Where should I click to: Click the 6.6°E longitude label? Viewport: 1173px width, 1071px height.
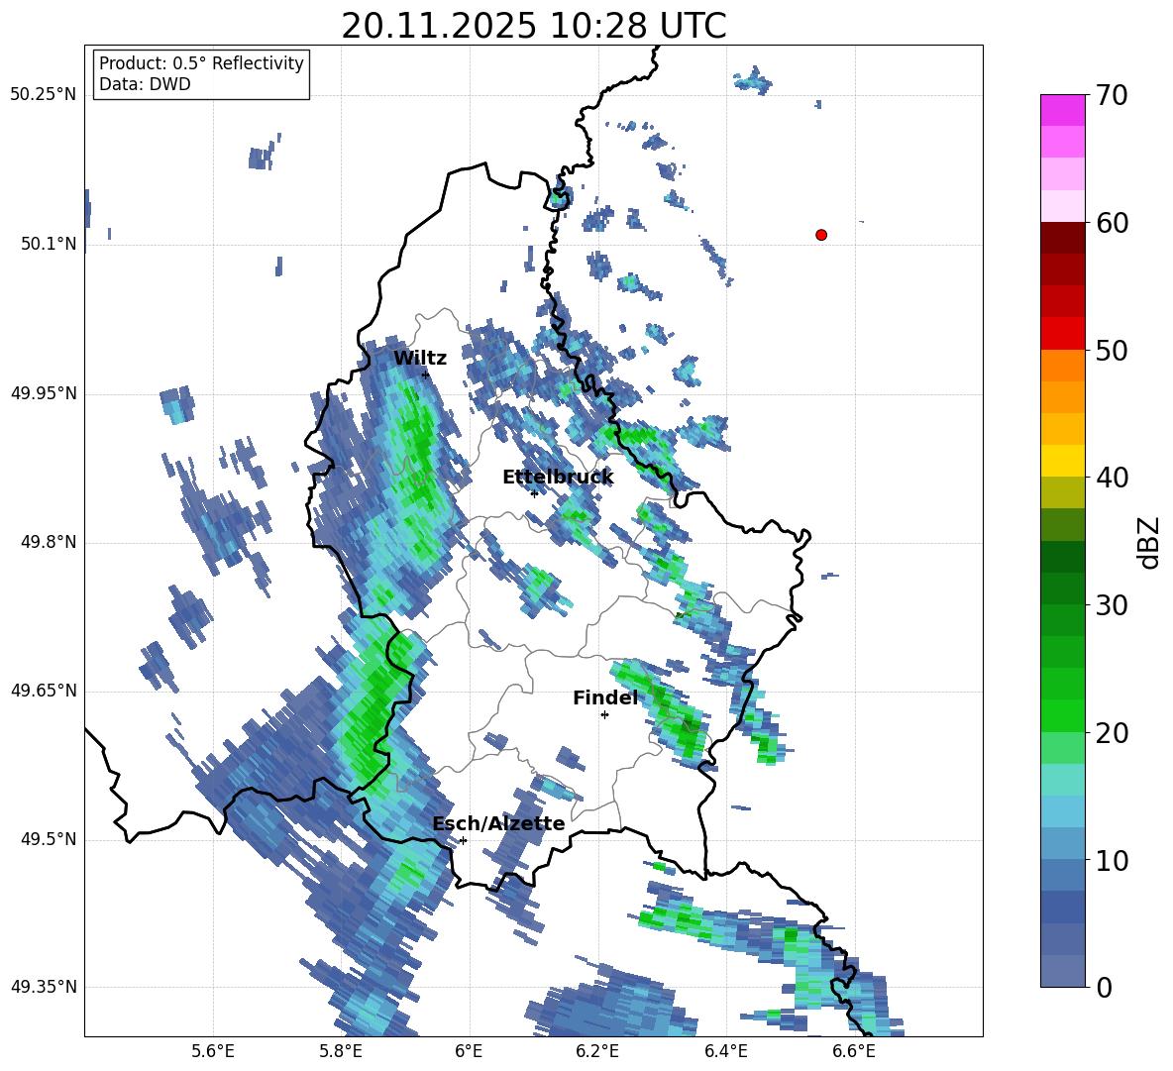pos(854,1051)
